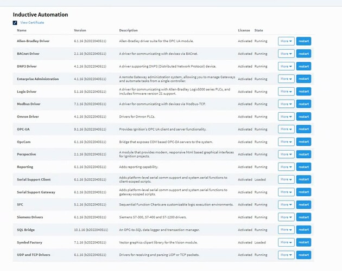
Task: Select the Serial Support Gateway name
Action: [36, 192]
